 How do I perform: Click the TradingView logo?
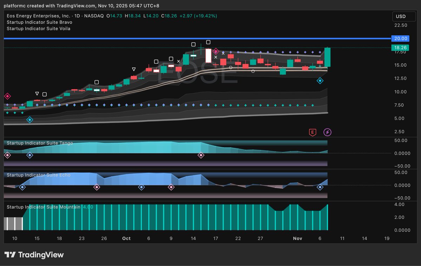(x=34, y=255)
